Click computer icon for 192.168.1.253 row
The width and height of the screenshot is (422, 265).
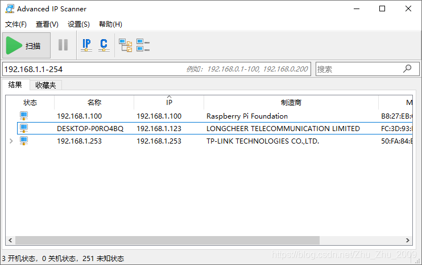24,141
